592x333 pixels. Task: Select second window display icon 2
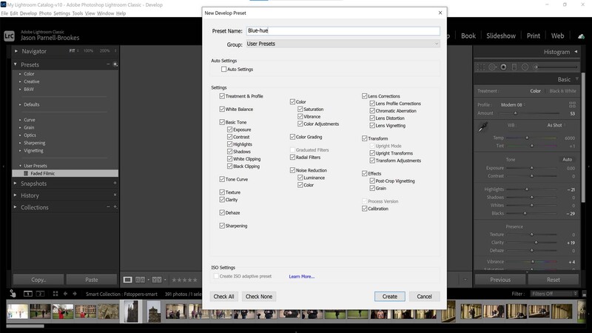point(40,293)
